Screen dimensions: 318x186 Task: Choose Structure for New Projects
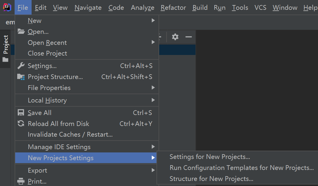coord(211,179)
